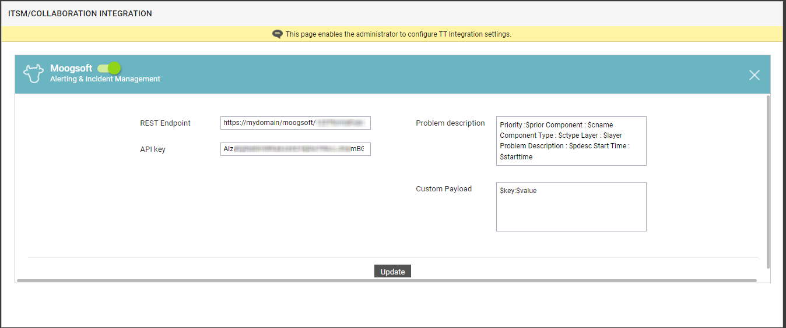Viewport: 786px width, 328px height.
Task: Click the API key label
Action: coord(153,149)
